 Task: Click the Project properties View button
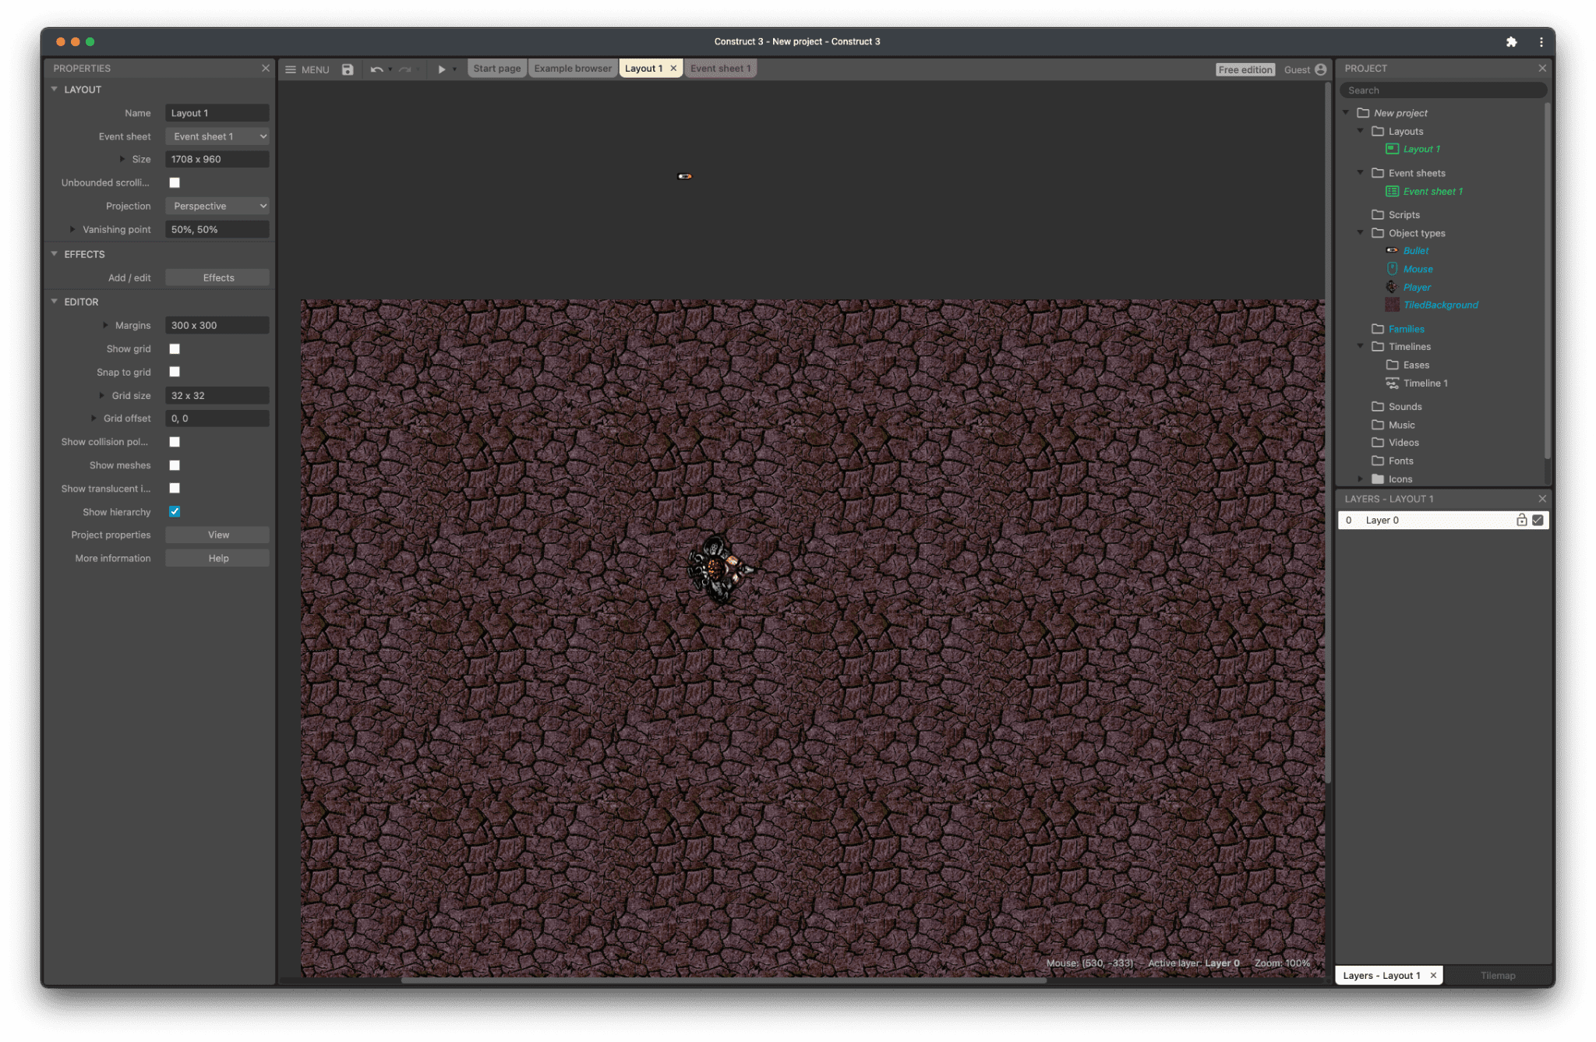(x=217, y=535)
